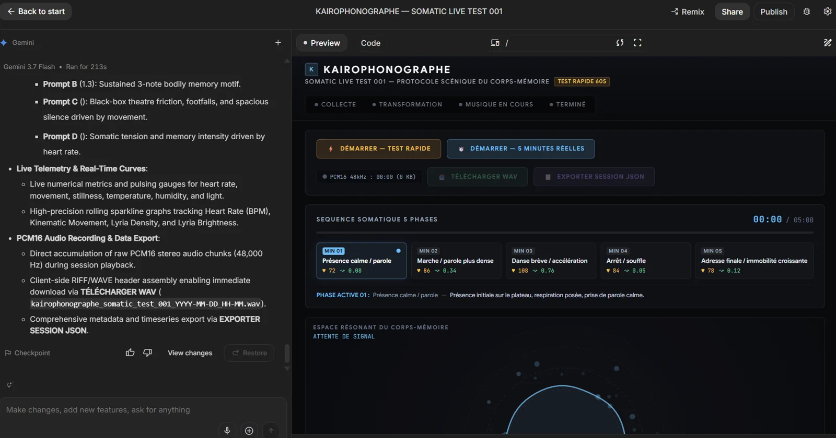
Task: Start the Démarrer — Test Rapide session
Action: pyautogui.click(x=379, y=149)
